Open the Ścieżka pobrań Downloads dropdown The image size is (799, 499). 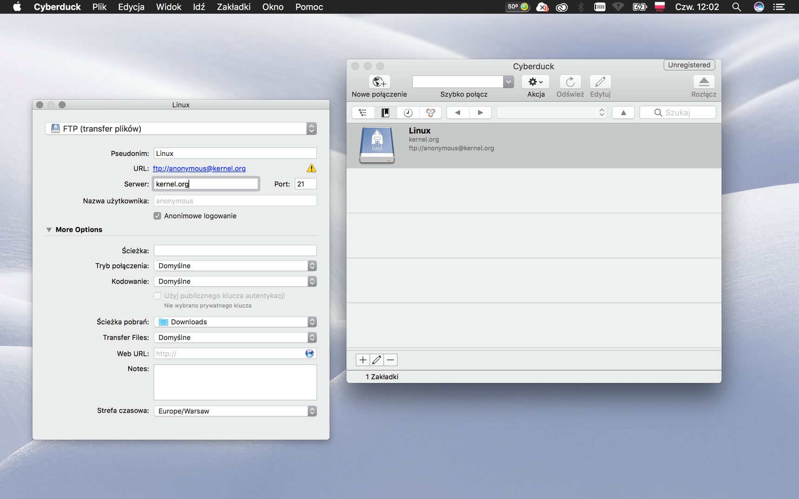coord(236,322)
